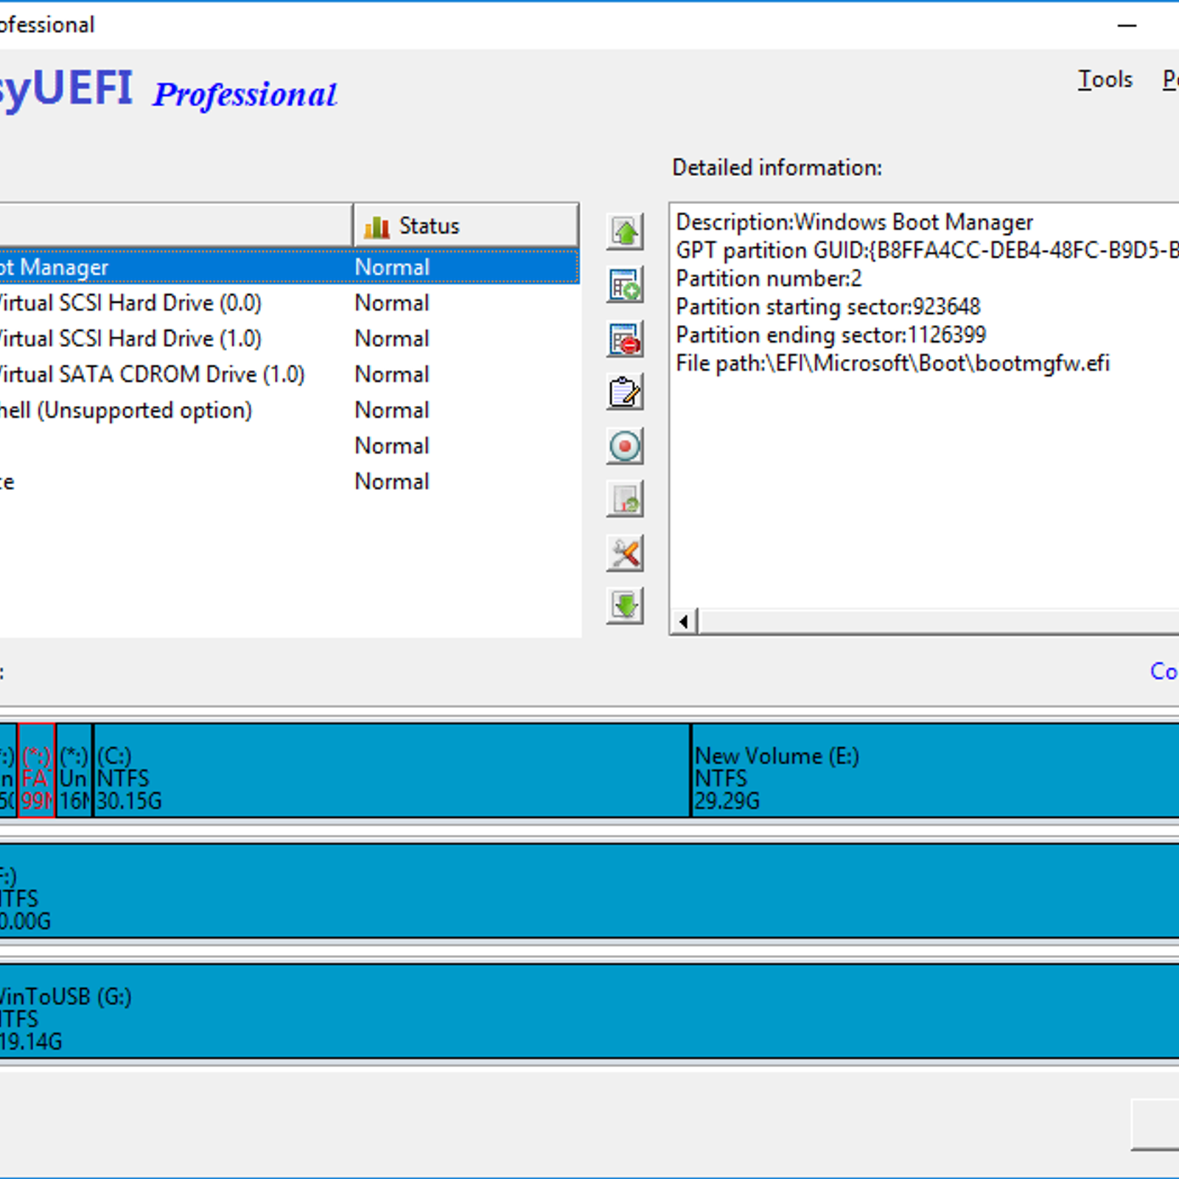Move selected boot entry down
The image size is (1179, 1179).
(x=625, y=606)
